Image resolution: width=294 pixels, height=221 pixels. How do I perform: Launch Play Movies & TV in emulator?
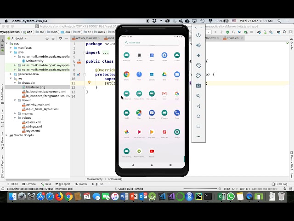click(x=139, y=132)
